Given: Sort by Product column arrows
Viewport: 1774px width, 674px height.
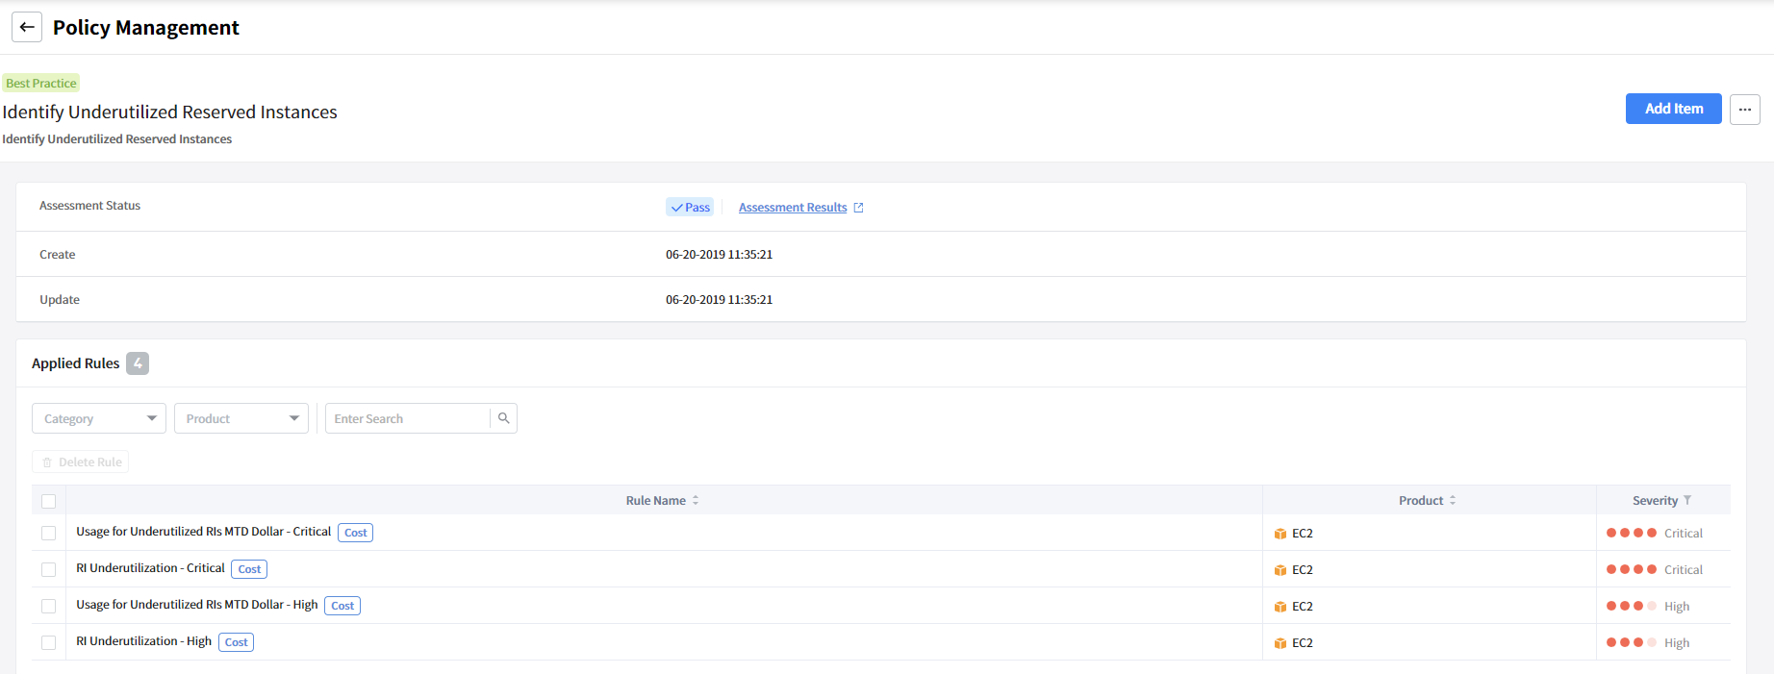Looking at the screenshot, I should tap(1453, 501).
